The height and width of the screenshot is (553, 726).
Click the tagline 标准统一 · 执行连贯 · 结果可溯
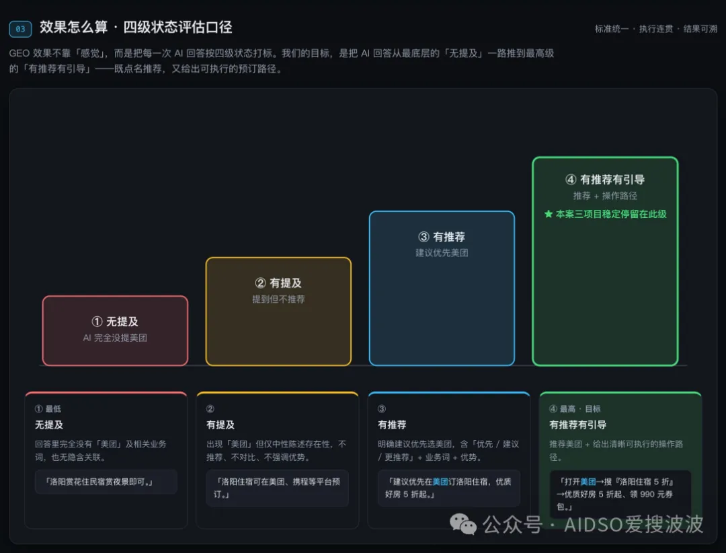tap(655, 29)
